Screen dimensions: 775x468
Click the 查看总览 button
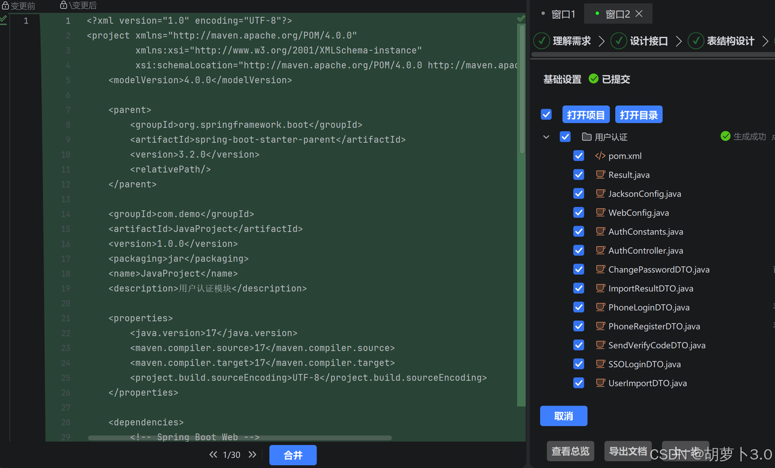(x=570, y=451)
